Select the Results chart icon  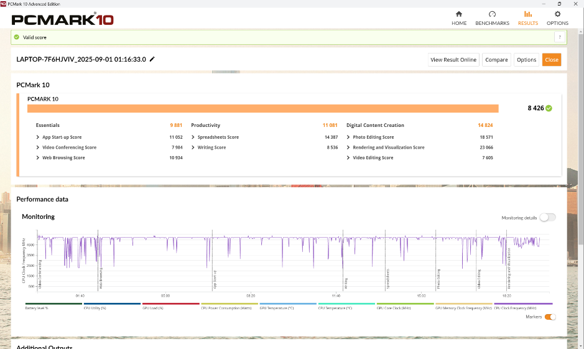[528, 14]
